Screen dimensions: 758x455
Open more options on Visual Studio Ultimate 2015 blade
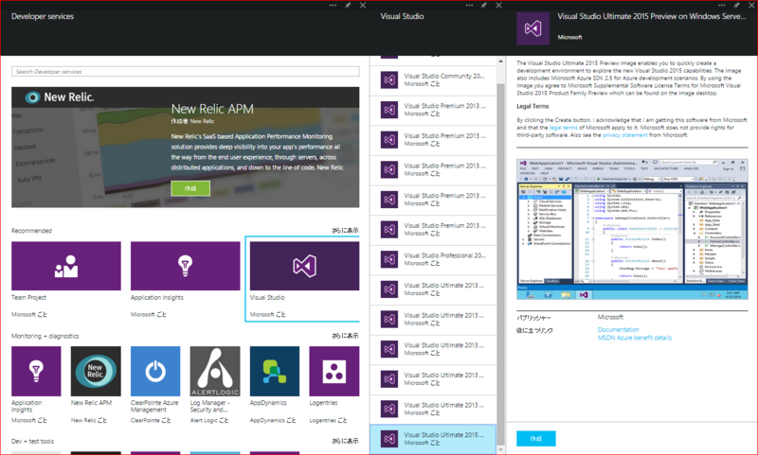(x=721, y=6)
